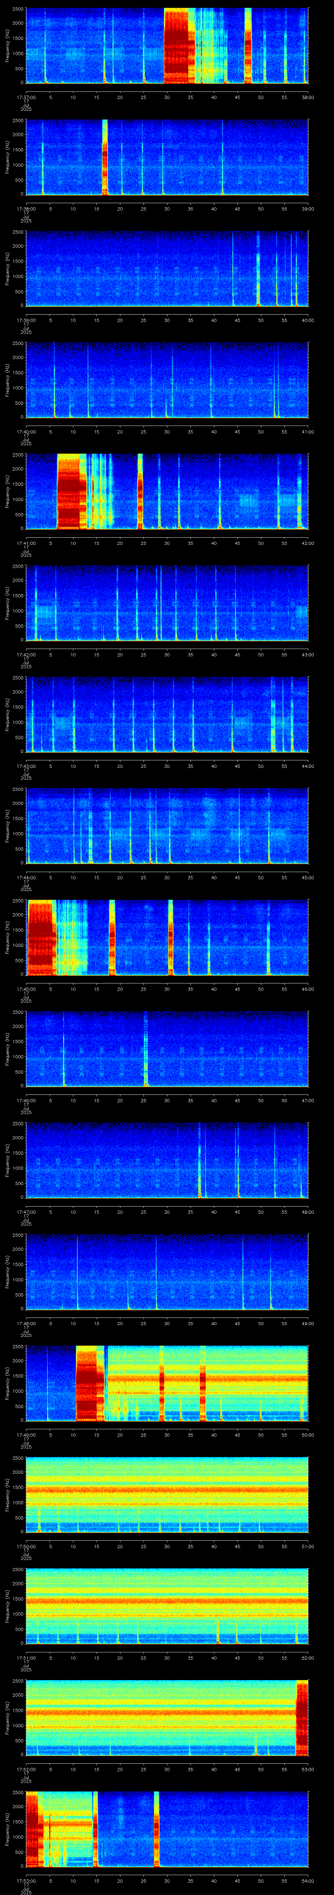This screenshot has width=334, height=1895.
Task: Select the 54:00 end-of-axis time label
Action: (308, 1881)
